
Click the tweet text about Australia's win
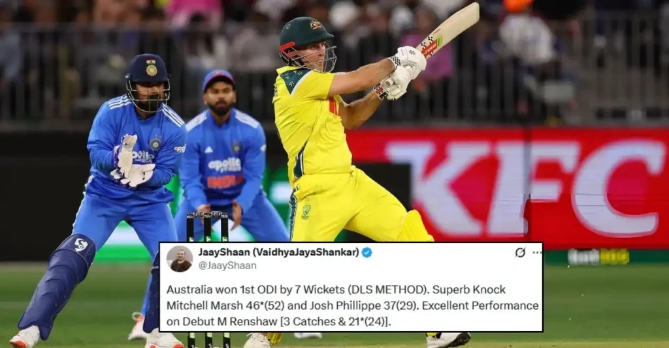point(352,306)
